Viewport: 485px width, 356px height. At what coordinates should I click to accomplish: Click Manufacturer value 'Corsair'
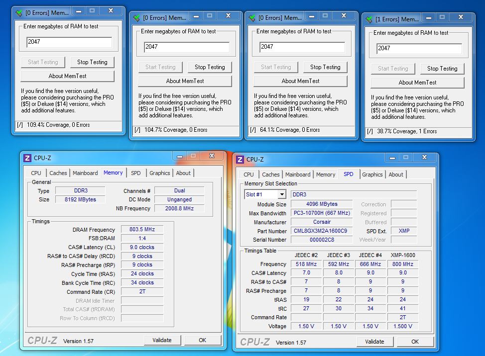coord(322,222)
